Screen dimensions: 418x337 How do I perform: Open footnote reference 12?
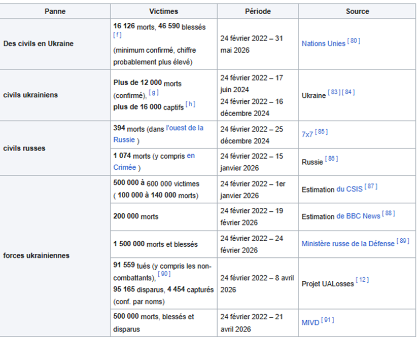tap(362, 279)
